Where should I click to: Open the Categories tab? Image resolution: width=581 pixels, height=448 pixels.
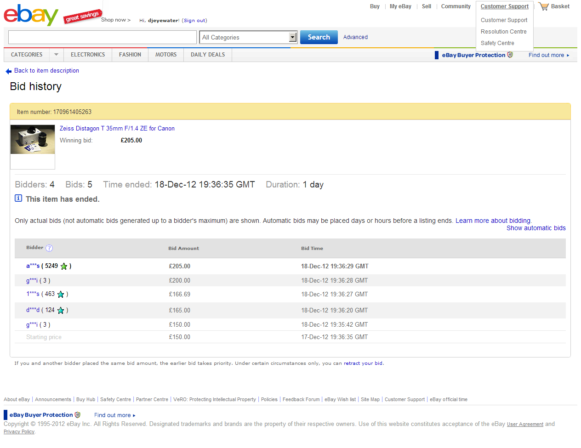(27, 55)
